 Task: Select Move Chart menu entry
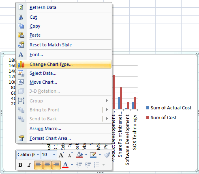click(x=64, y=82)
